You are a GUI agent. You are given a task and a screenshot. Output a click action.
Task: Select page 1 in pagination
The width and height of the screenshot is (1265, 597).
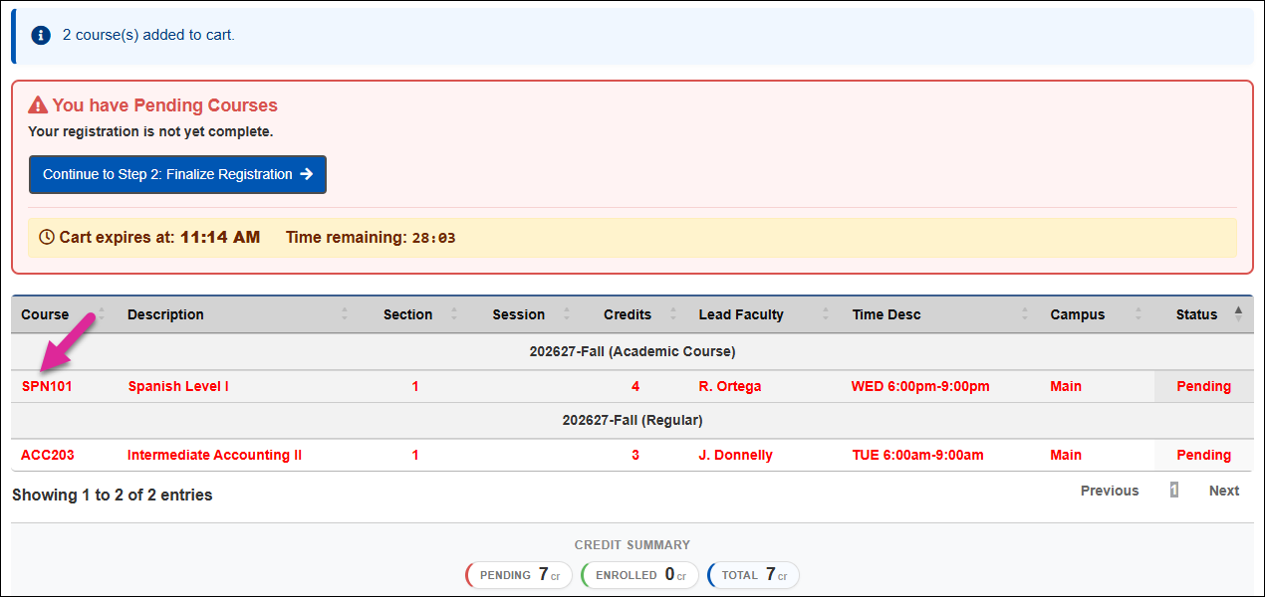(x=1174, y=491)
